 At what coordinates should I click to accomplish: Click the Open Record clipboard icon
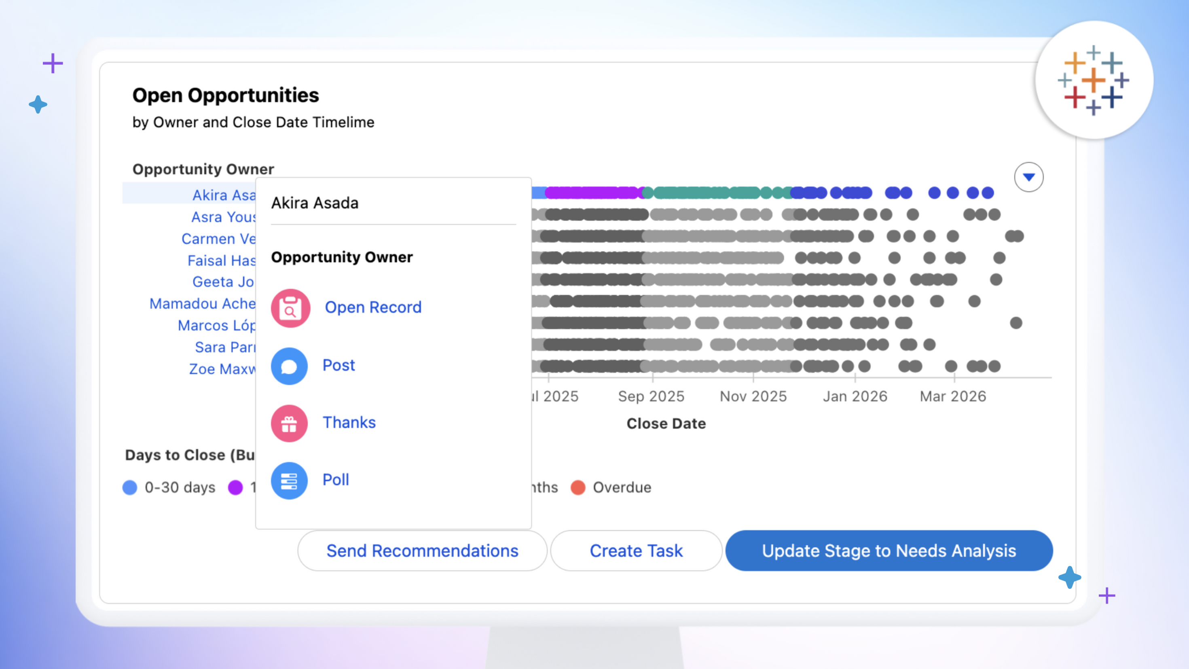click(290, 308)
